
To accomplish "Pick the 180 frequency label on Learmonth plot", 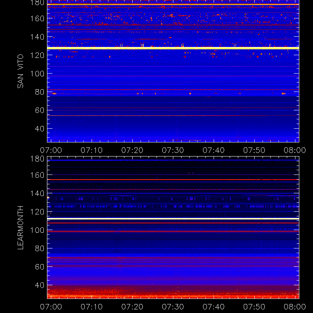I will point(37,159).
